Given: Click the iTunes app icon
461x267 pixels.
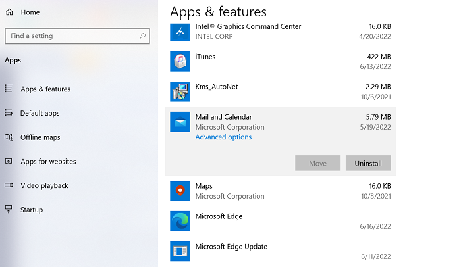Looking at the screenshot, I should 180,61.
